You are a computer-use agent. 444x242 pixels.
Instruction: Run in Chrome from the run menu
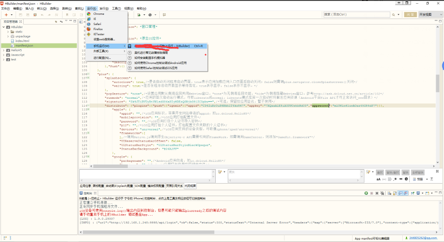[106, 13]
